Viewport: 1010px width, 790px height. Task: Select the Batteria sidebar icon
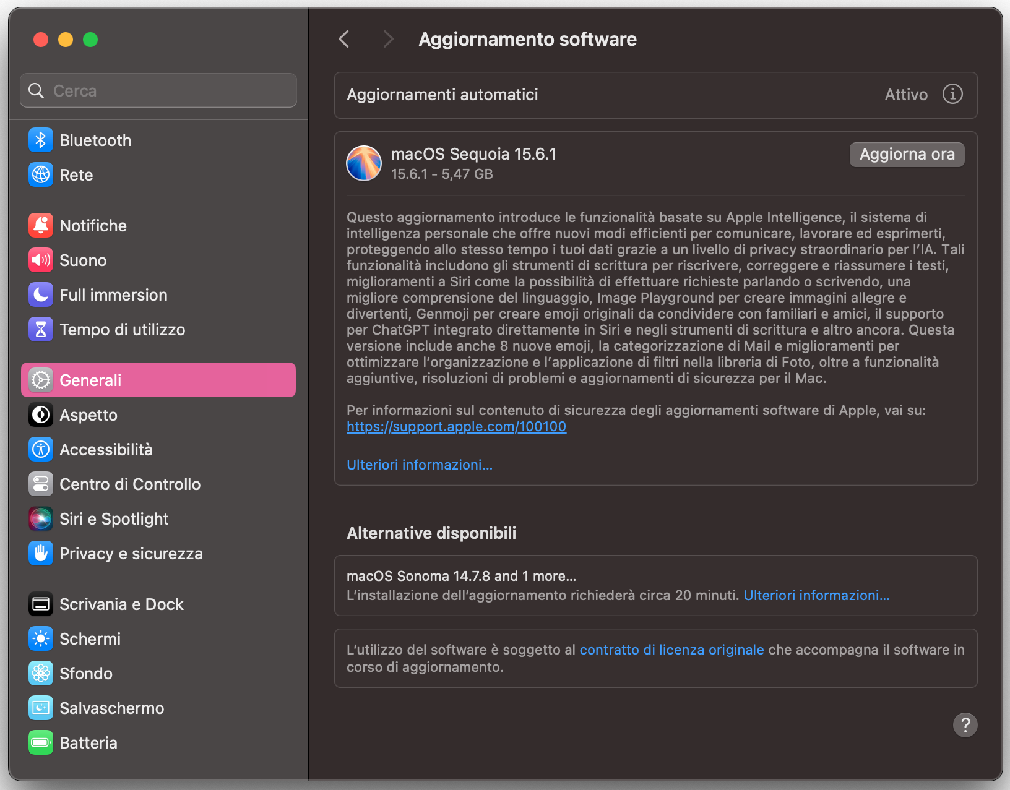[40, 742]
